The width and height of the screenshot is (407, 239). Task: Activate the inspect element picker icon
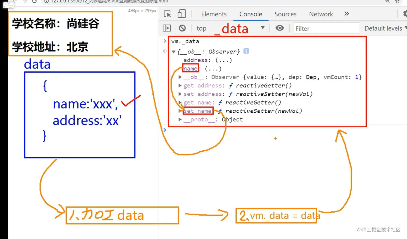[167, 14]
